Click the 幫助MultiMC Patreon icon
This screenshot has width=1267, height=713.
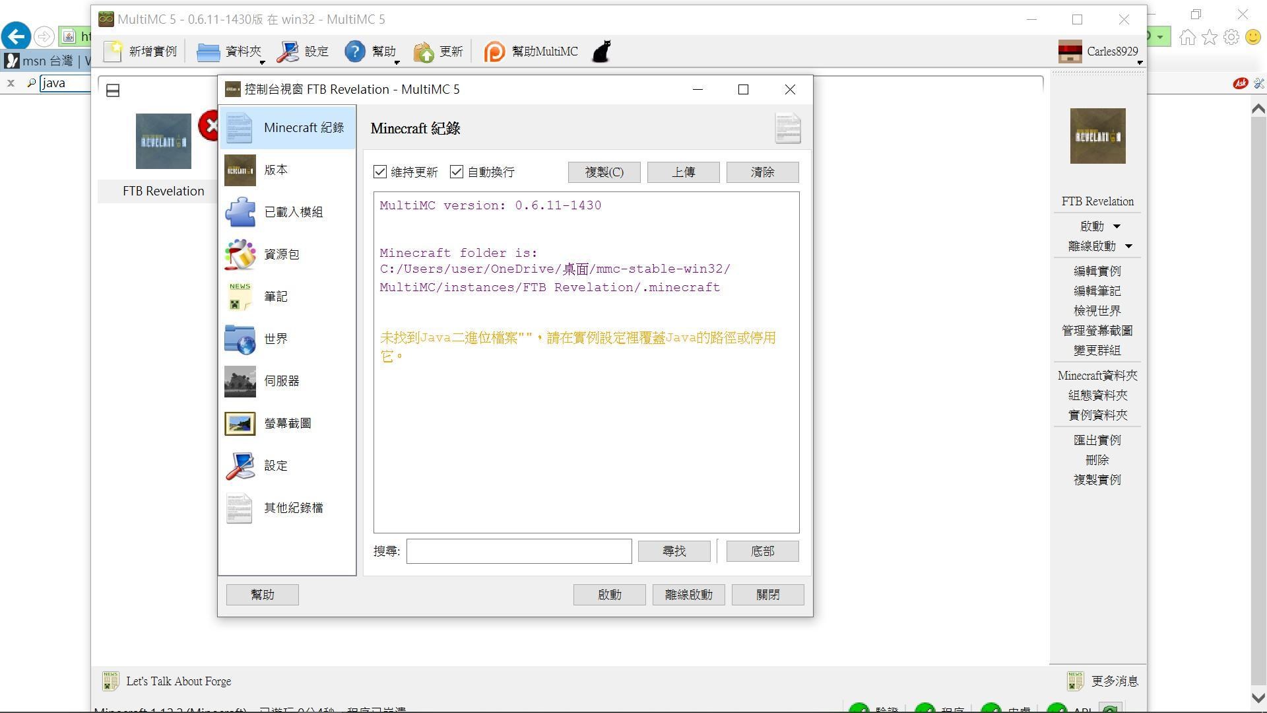pos(494,51)
